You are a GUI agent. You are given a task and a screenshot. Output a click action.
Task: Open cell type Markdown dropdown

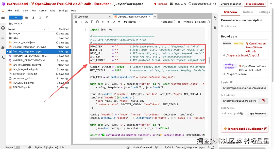(x=132, y=22)
